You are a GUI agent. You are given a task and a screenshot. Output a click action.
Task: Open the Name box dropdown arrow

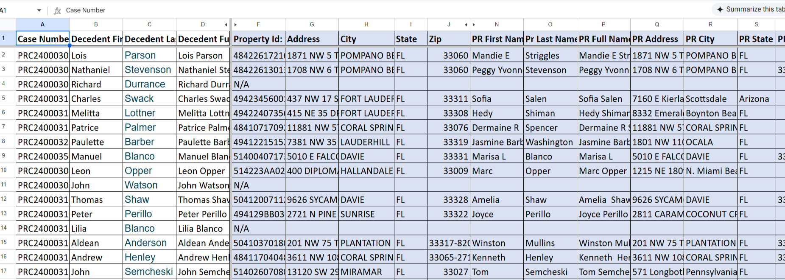(39, 10)
